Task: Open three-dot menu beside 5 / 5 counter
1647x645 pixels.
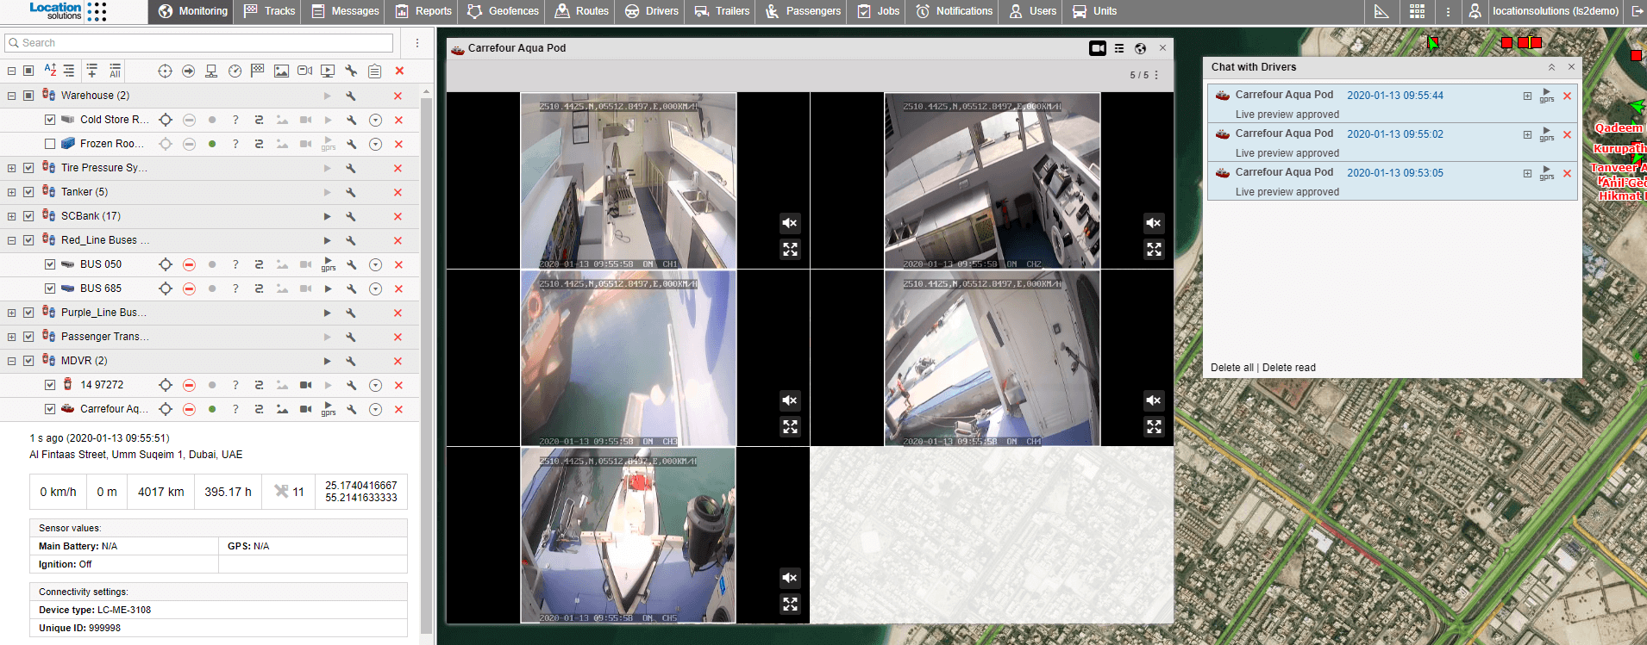Action: pos(1156,75)
